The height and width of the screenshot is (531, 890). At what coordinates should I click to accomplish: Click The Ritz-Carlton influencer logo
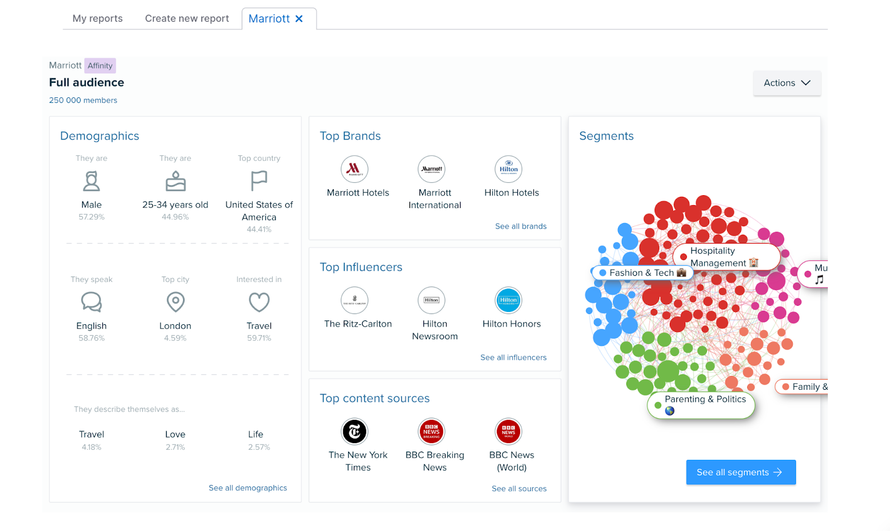click(x=354, y=300)
